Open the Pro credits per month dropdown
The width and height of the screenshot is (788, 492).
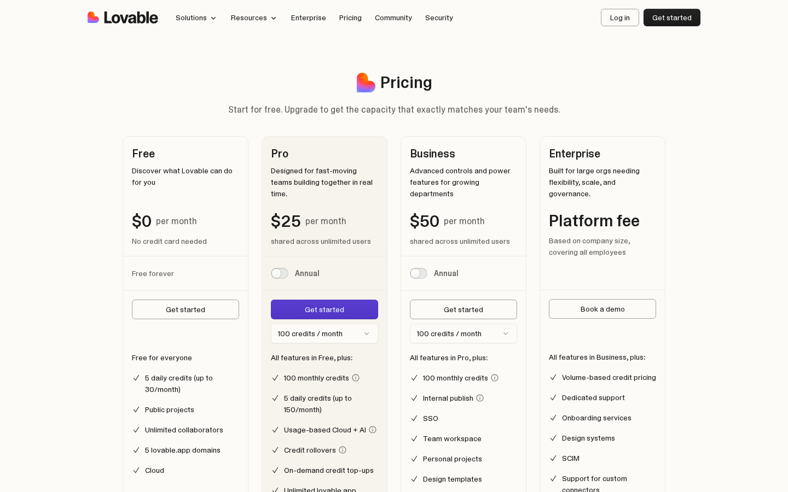coord(325,333)
